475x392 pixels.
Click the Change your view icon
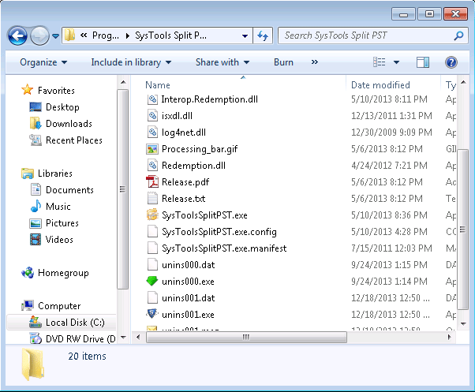380,62
